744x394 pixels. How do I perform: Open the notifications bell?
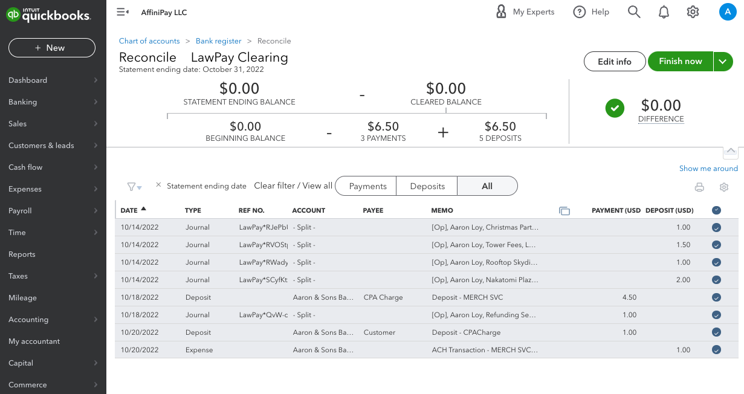point(664,12)
